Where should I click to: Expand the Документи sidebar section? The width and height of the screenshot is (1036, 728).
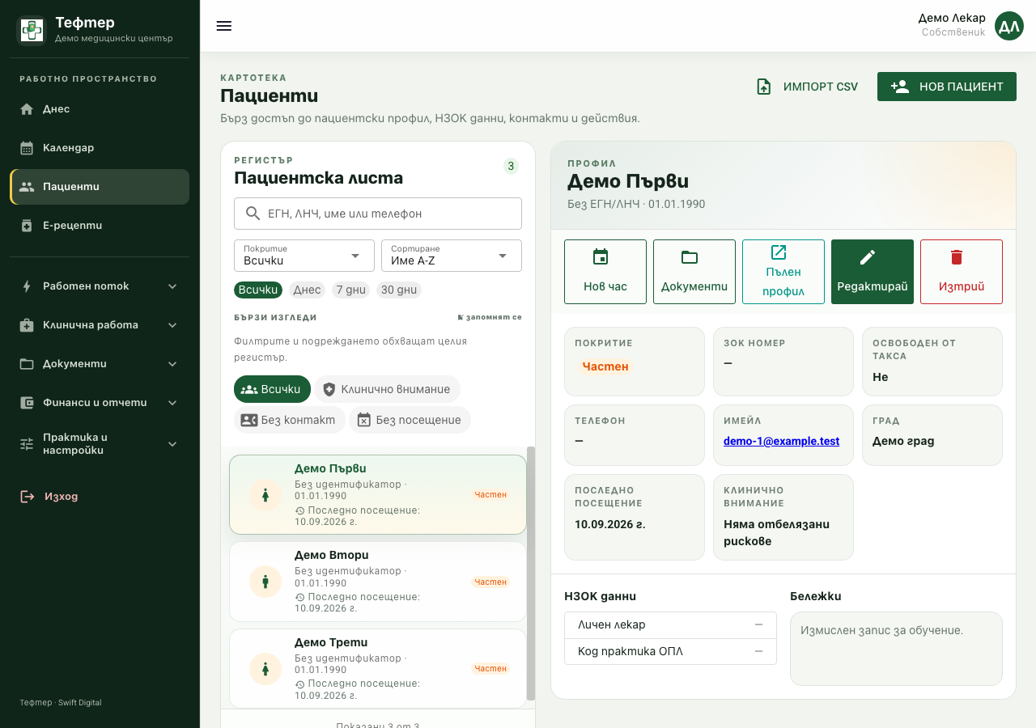[100, 364]
